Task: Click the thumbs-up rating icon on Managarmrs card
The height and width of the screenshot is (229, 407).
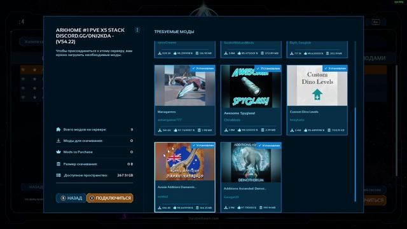Action: (176, 130)
